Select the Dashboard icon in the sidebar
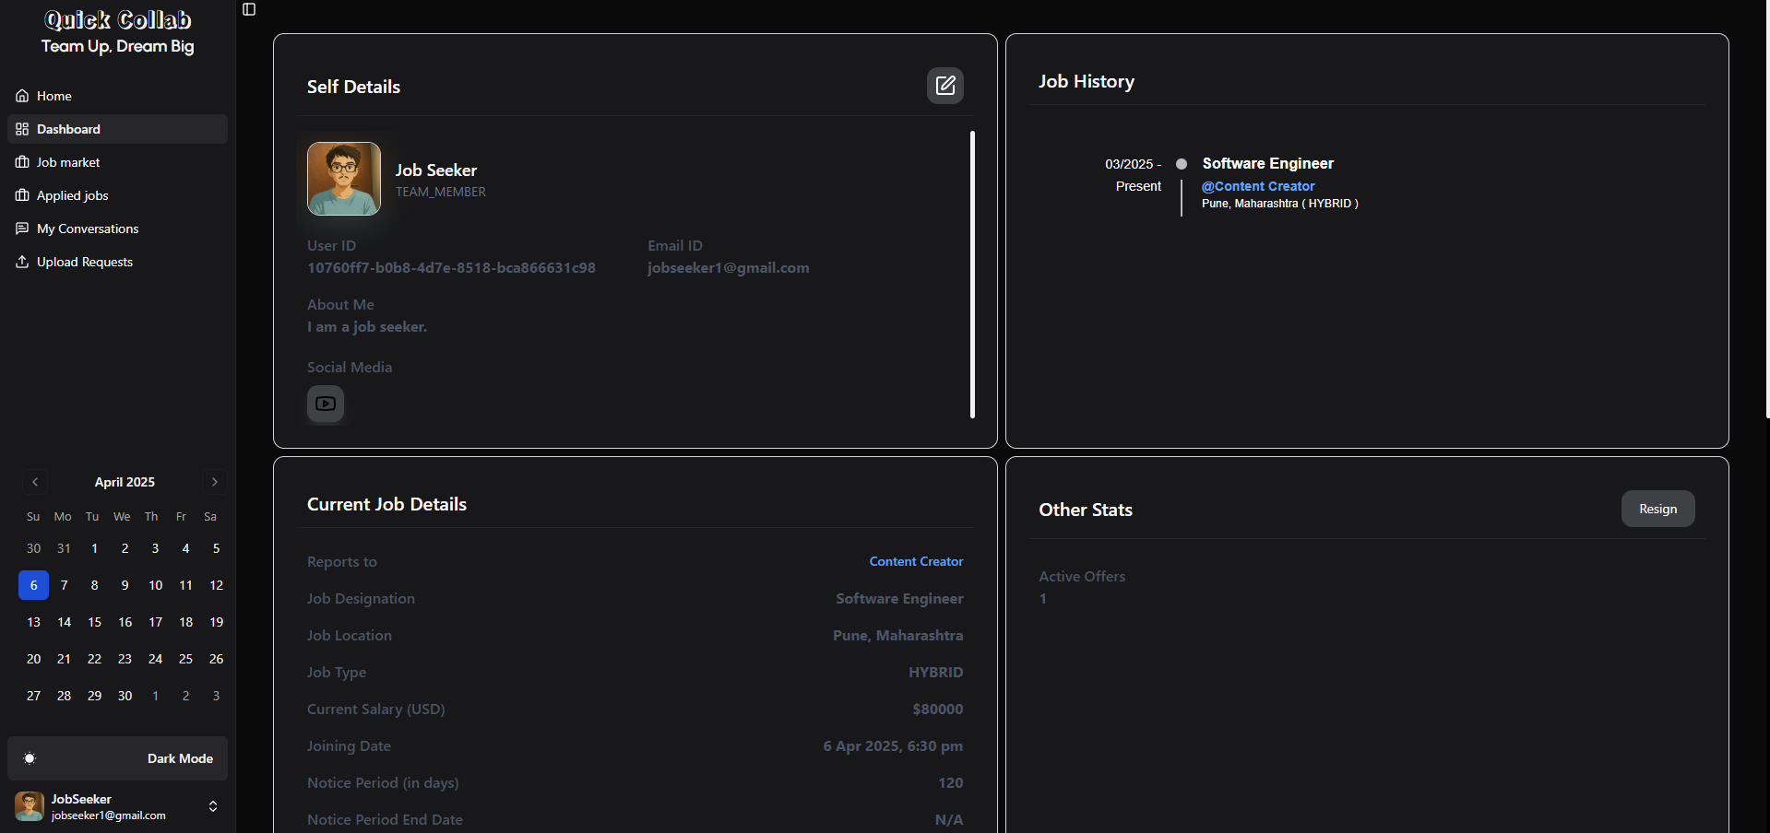This screenshot has height=833, width=1770. click(x=22, y=129)
